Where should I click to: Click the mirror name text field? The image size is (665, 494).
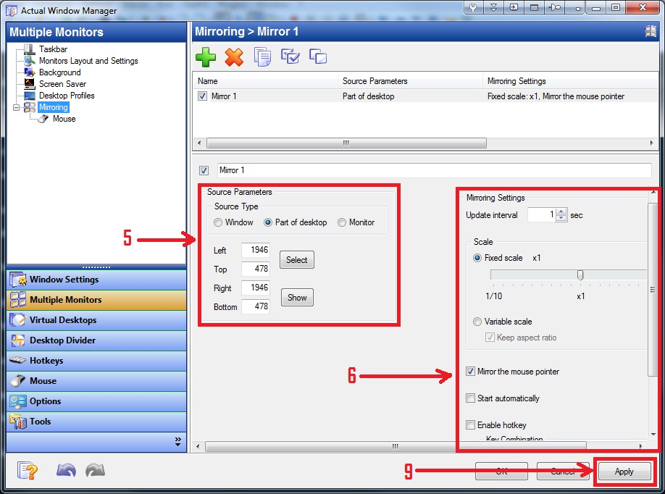pyautogui.click(x=435, y=170)
